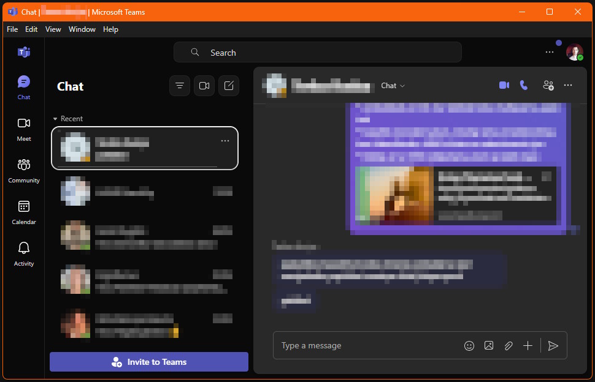Viewport: 595px width, 382px height.
Task: Add people to the conversation
Action: 548,85
